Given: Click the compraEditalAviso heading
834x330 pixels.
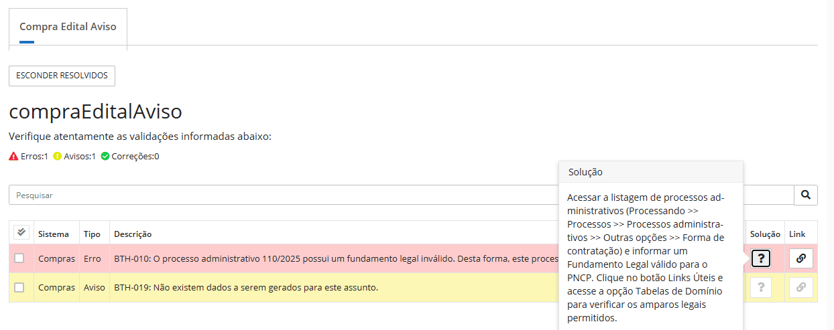Looking at the screenshot, I should [95, 111].
